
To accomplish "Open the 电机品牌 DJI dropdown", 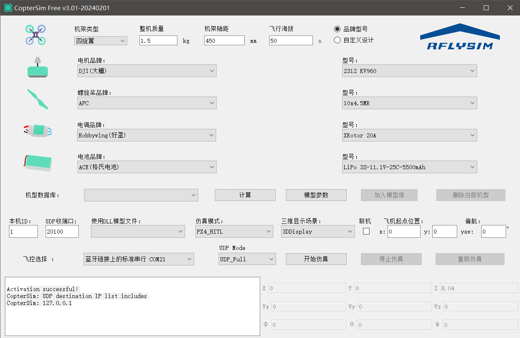I will pos(147,71).
